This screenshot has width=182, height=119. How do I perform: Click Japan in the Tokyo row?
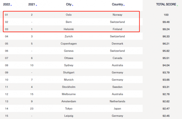[117, 109]
